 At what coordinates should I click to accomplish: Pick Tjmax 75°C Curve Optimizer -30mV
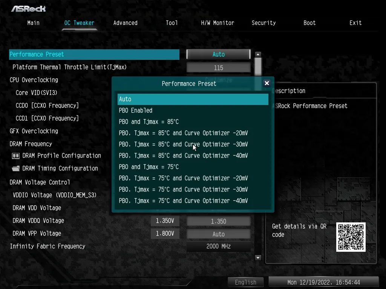(x=193, y=190)
